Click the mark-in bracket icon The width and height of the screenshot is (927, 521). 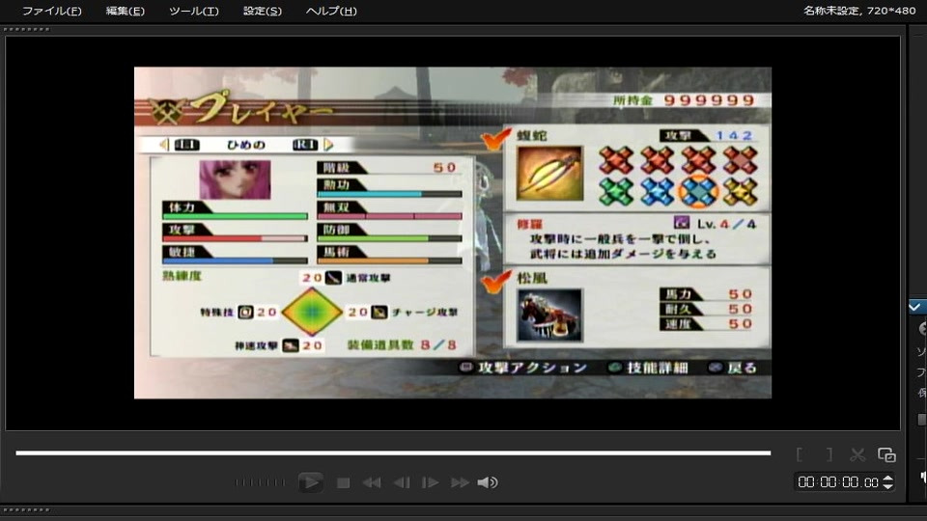point(800,454)
